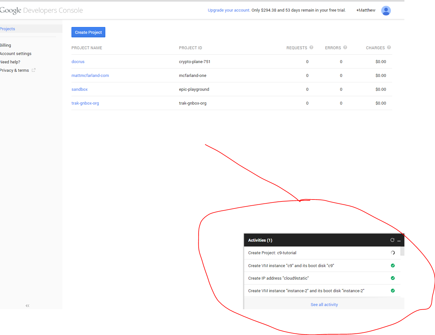Click the Create IP address "cloud9static" activity
Image resolution: width=435 pixels, height=335 pixels.
322,278
